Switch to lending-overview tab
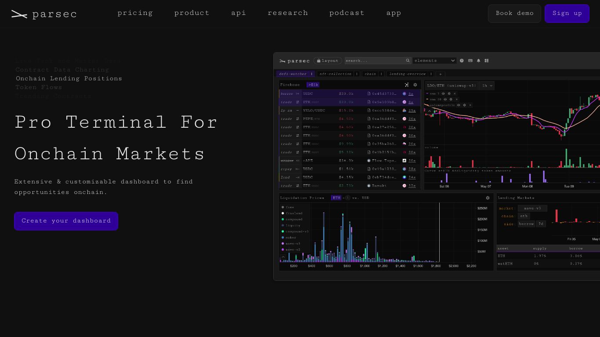Image resolution: width=600 pixels, height=337 pixels. [408, 74]
